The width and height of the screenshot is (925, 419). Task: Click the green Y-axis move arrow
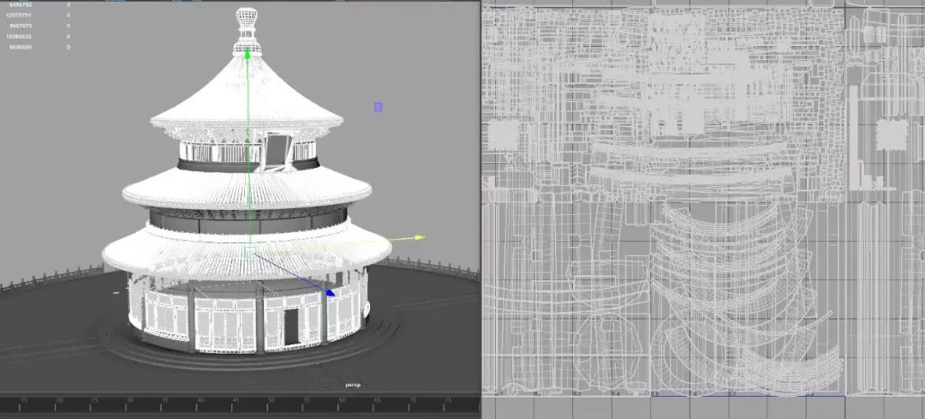(248, 53)
